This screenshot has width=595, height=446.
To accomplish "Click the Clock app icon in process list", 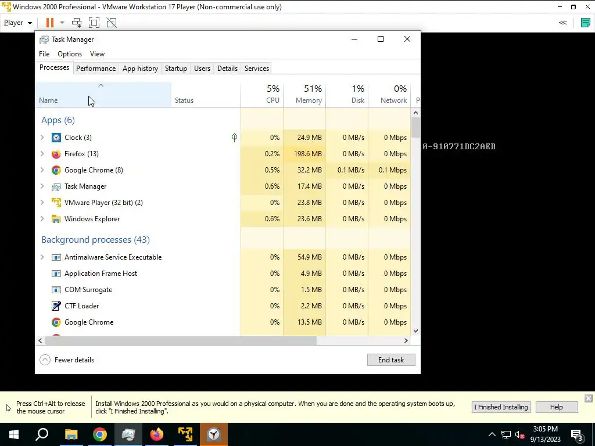I will 56,137.
